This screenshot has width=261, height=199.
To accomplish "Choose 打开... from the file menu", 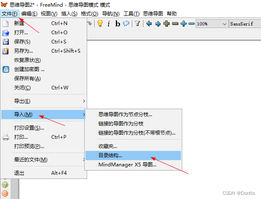I will pos(43,33).
